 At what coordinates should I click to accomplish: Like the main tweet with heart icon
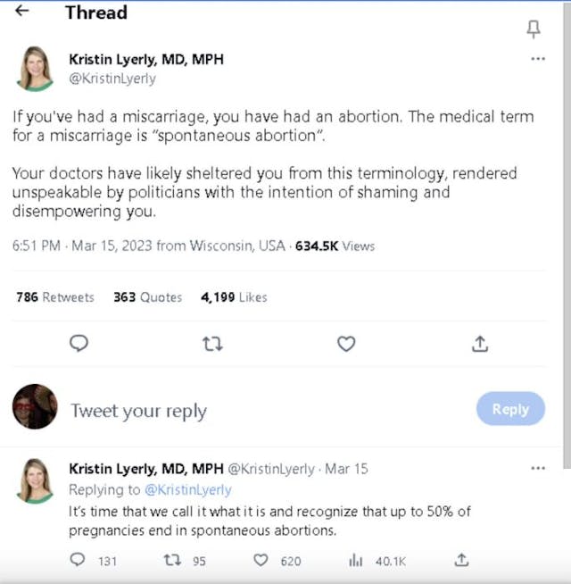click(x=346, y=343)
